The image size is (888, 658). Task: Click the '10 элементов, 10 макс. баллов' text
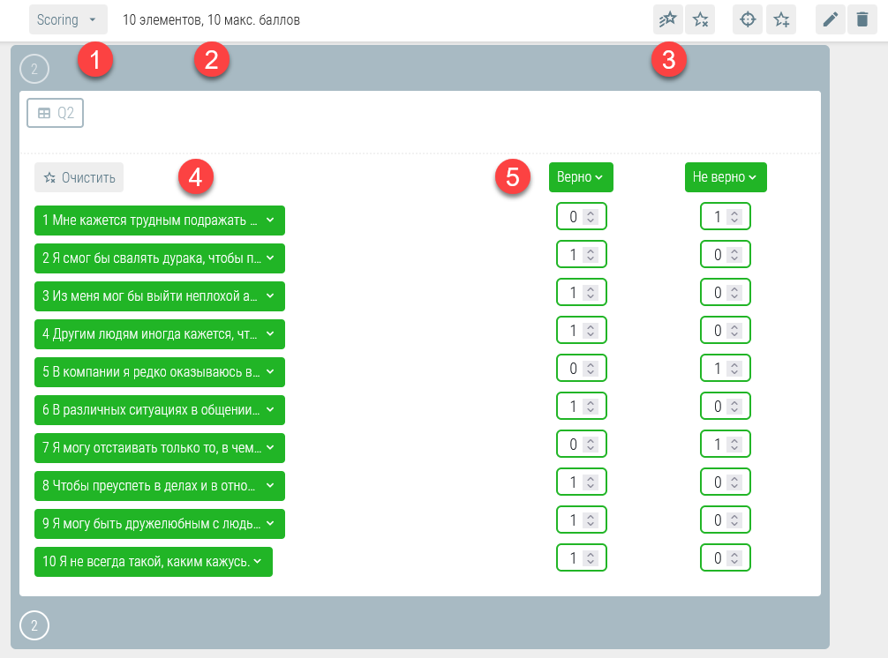(x=211, y=19)
